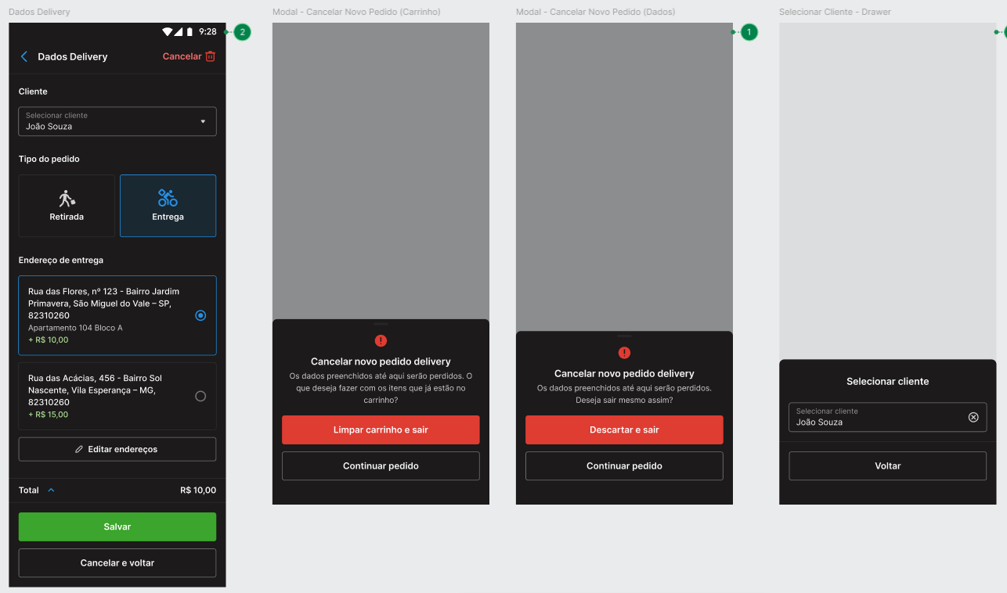Select 'Modal - Cancelar Novo Pedido (Carrinho)' frame label
The width and height of the screenshot is (1007, 593).
[x=356, y=12]
